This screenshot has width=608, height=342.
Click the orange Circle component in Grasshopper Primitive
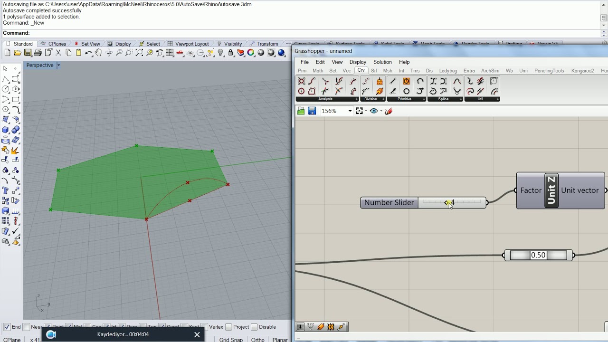[407, 81]
